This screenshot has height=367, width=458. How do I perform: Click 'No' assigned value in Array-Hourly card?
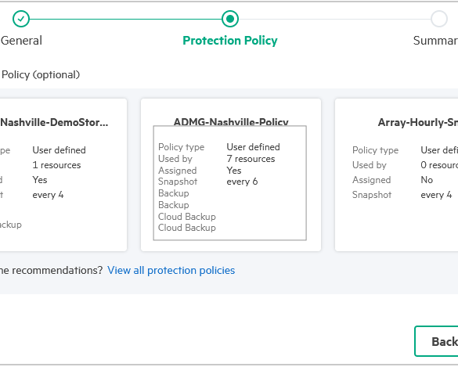(x=427, y=180)
